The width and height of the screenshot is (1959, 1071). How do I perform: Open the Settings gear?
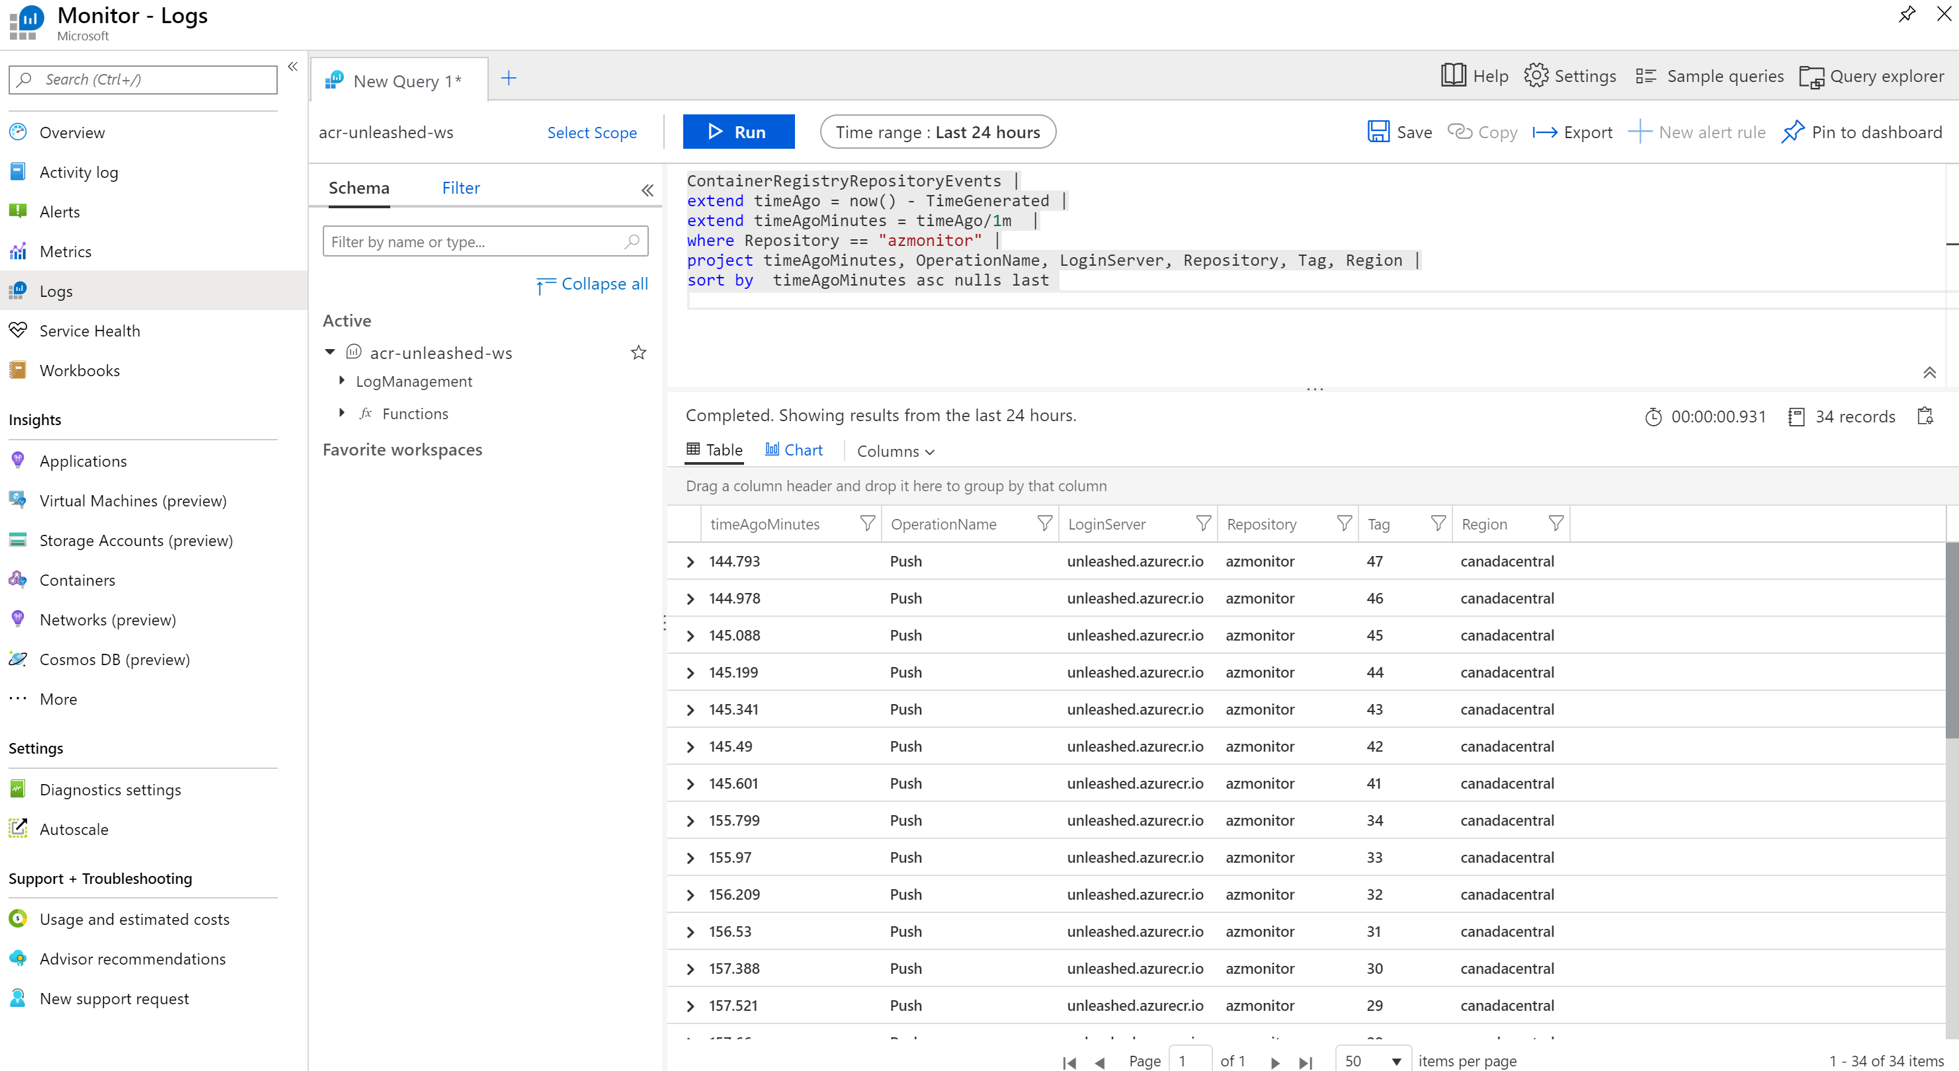click(1570, 76)
